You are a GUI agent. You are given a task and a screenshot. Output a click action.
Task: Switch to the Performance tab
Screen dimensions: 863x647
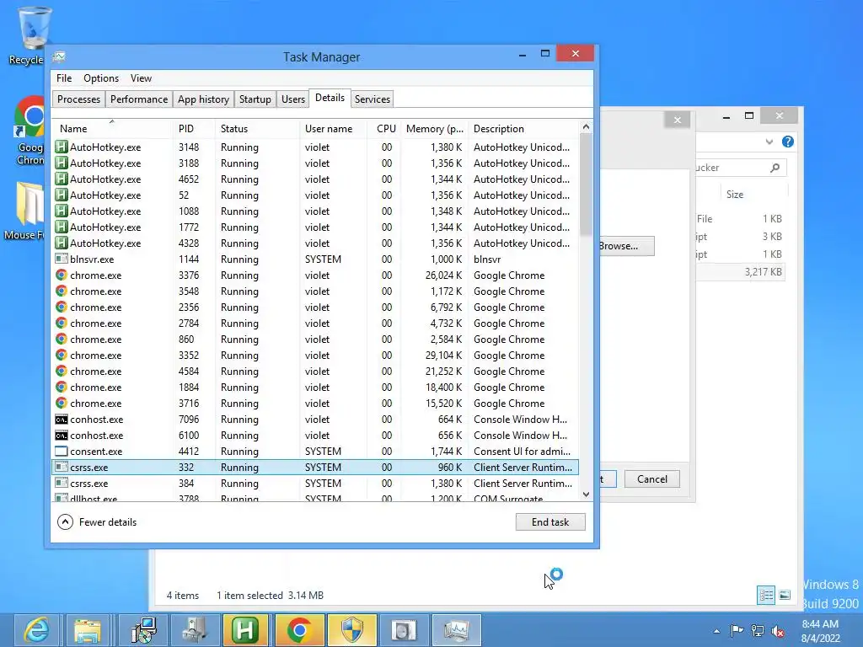point(139,99)
